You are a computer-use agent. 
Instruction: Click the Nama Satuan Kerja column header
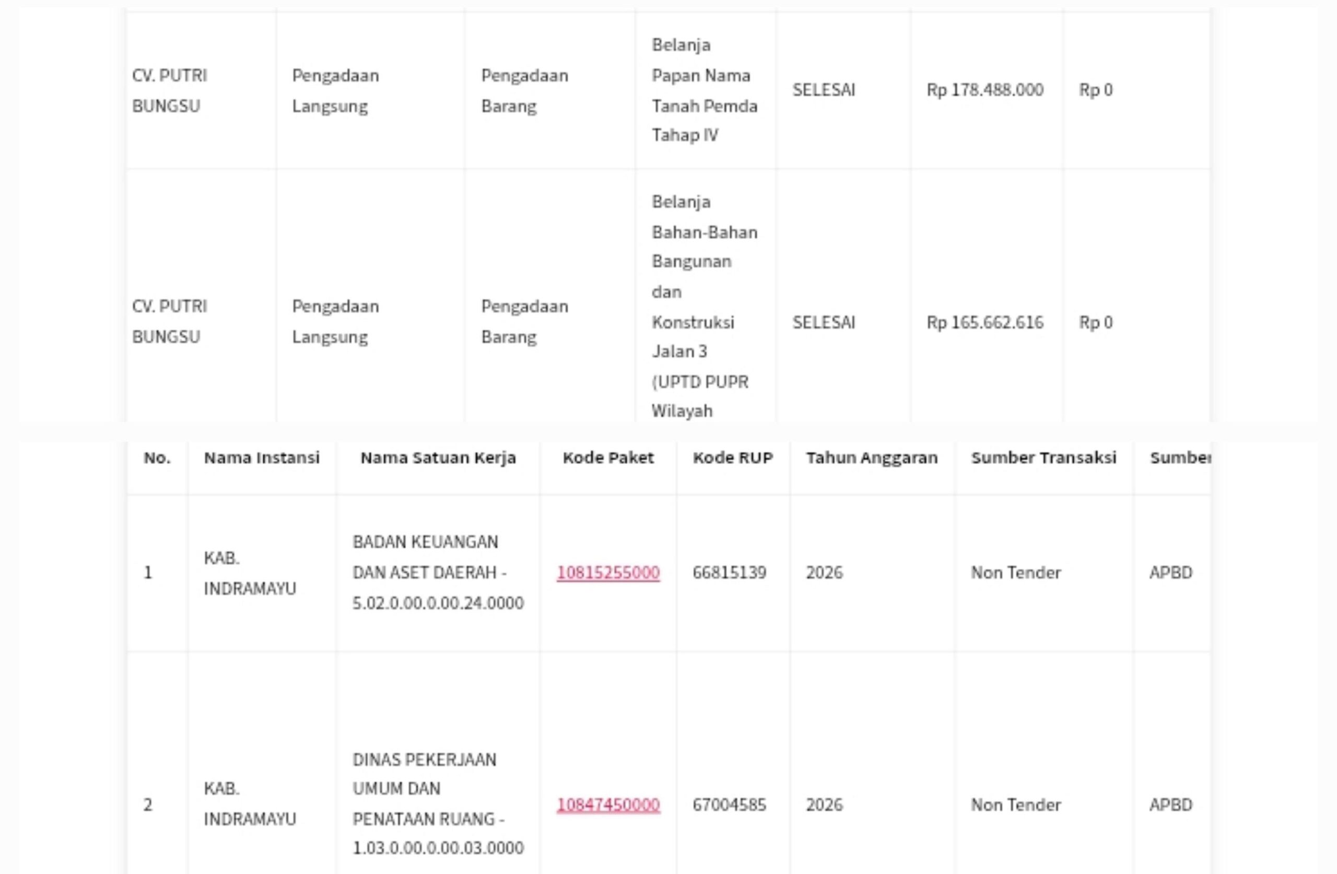click(x=438, y=458)
